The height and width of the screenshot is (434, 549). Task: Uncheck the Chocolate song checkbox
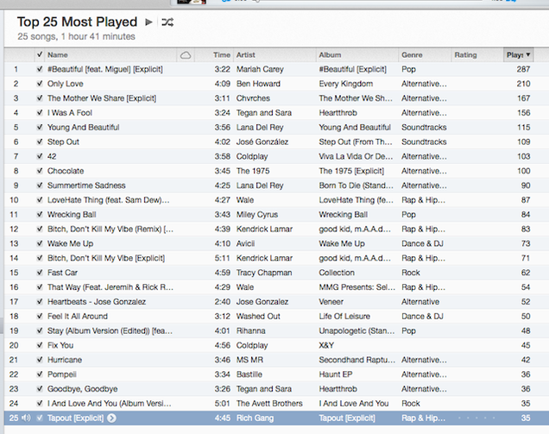point(40,171)
